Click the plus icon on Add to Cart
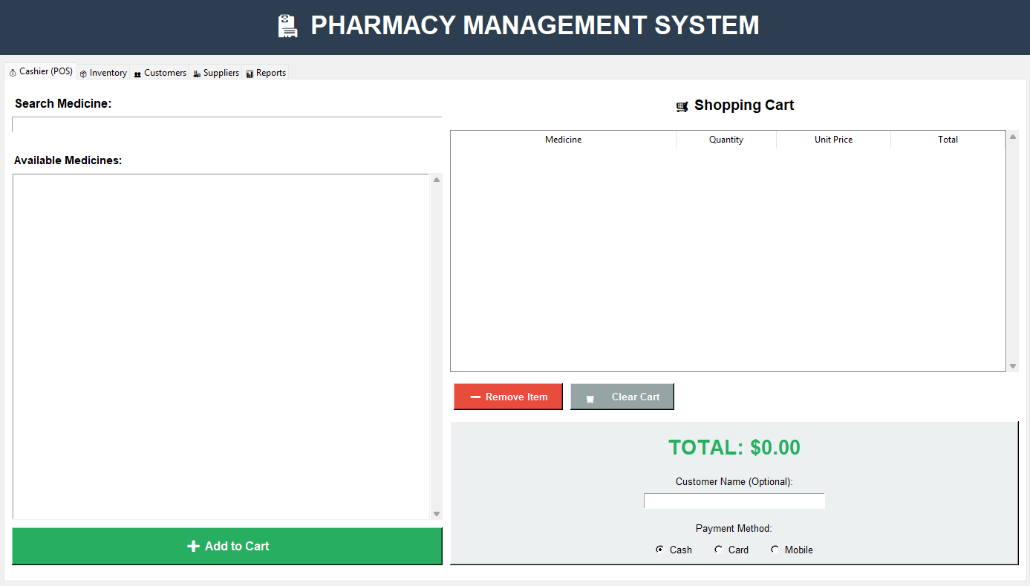Screen dimensions: 1030x586 coord(193,546)
